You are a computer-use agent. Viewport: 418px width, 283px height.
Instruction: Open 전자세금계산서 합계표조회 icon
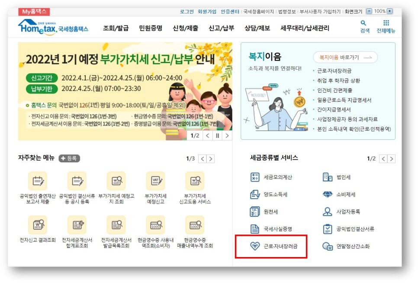pyautogui.click(x=77, y=225)
